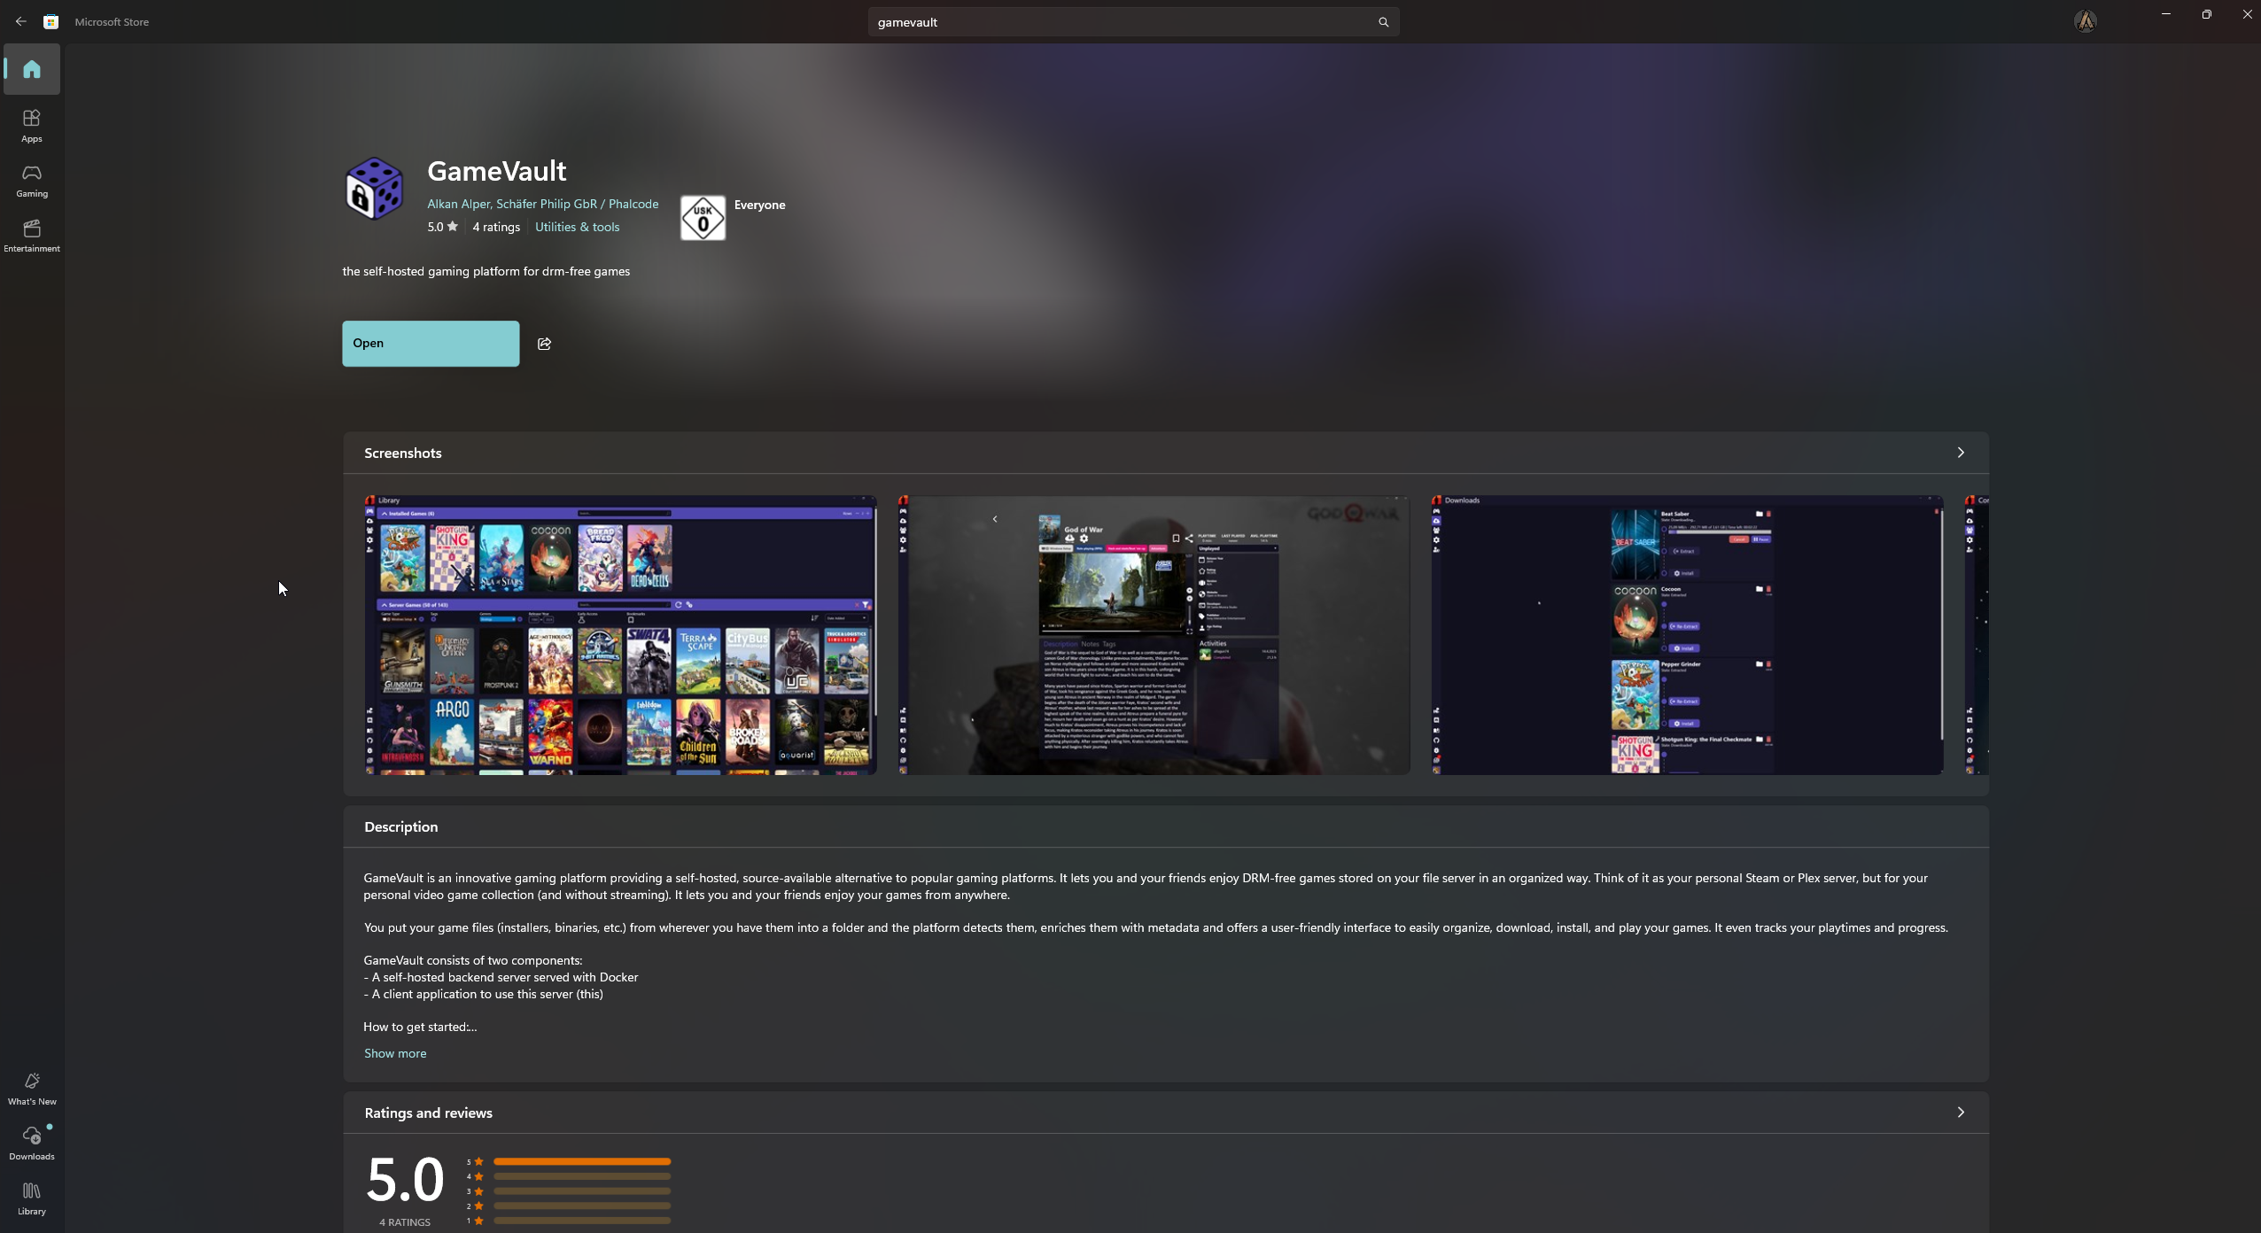
Task: Go to the Gaming section
Action: coord(32,180)
